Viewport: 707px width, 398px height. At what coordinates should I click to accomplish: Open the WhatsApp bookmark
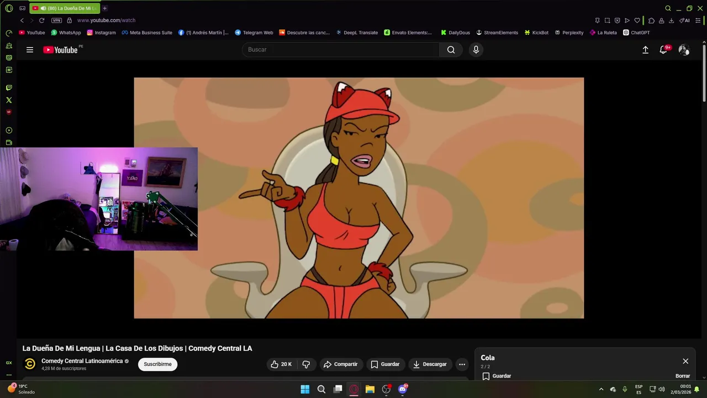click(66, 33)
